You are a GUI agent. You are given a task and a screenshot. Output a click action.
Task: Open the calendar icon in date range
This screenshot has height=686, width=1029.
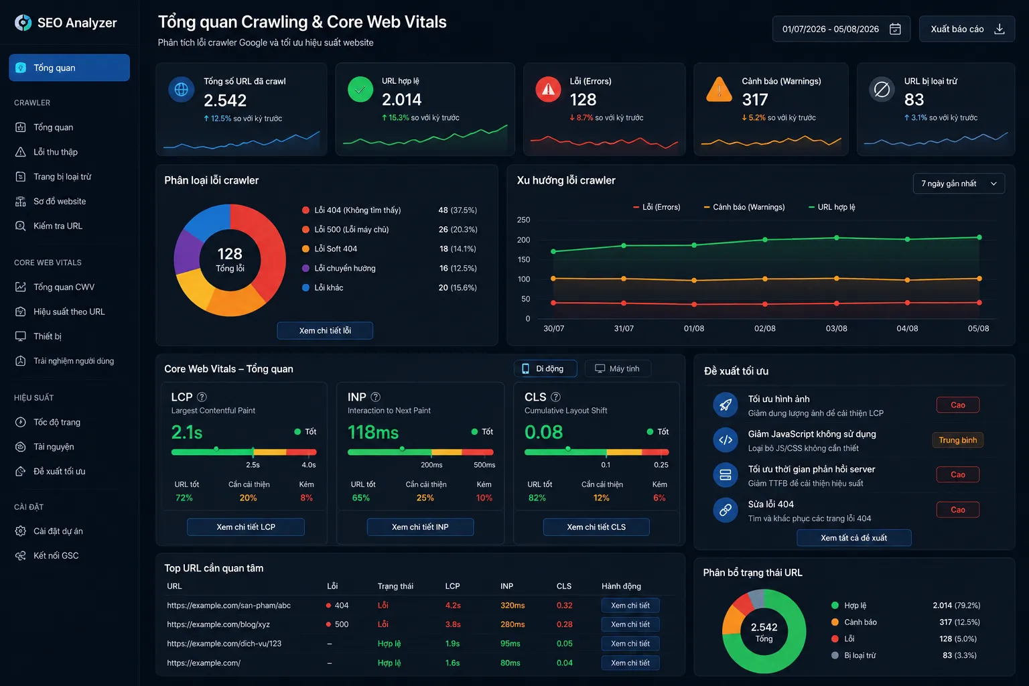tap(895, 29)
